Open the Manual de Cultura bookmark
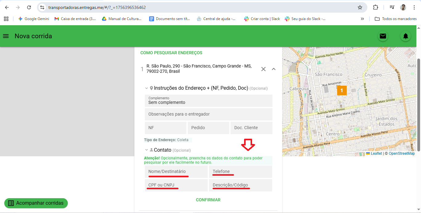The height and width of the screenshot is (213, 421). pyautogui.click(x=122, y=19)
